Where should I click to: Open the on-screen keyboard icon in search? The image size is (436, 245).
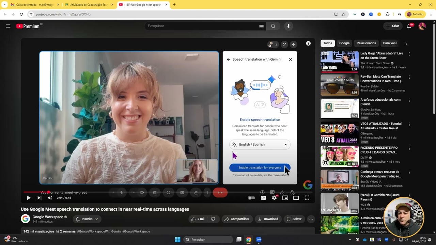(262, 26)
